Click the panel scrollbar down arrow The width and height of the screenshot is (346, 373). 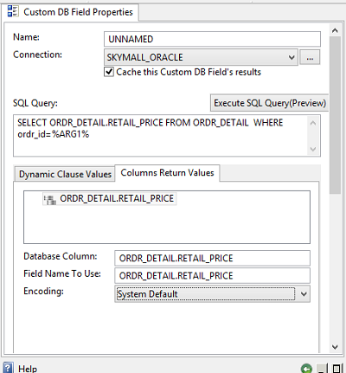coord(335,347)
